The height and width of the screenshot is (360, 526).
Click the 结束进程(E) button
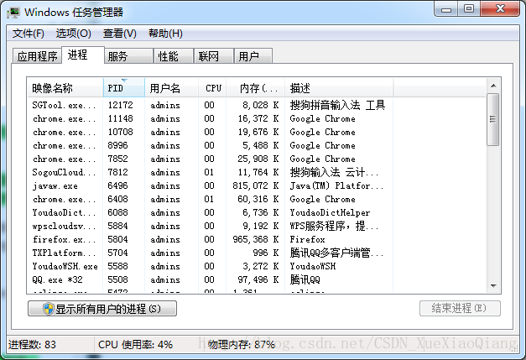[x=460, y=308]
